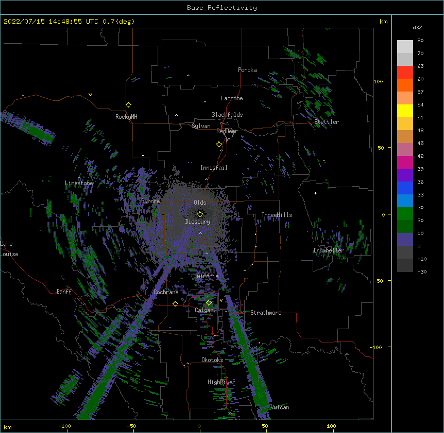Click the Sundre label
The image size is (444, 433).
pyautogui.click(x=150, y=201)
